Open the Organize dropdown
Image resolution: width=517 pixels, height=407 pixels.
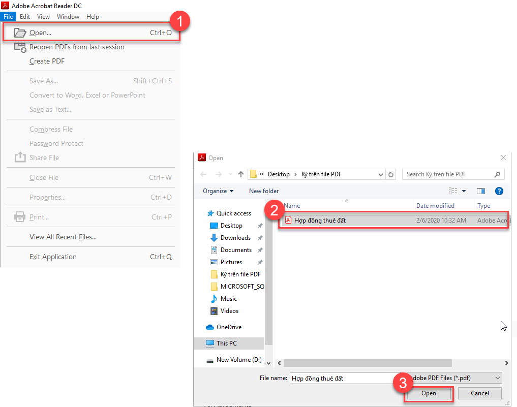click(x=218, y=191)
